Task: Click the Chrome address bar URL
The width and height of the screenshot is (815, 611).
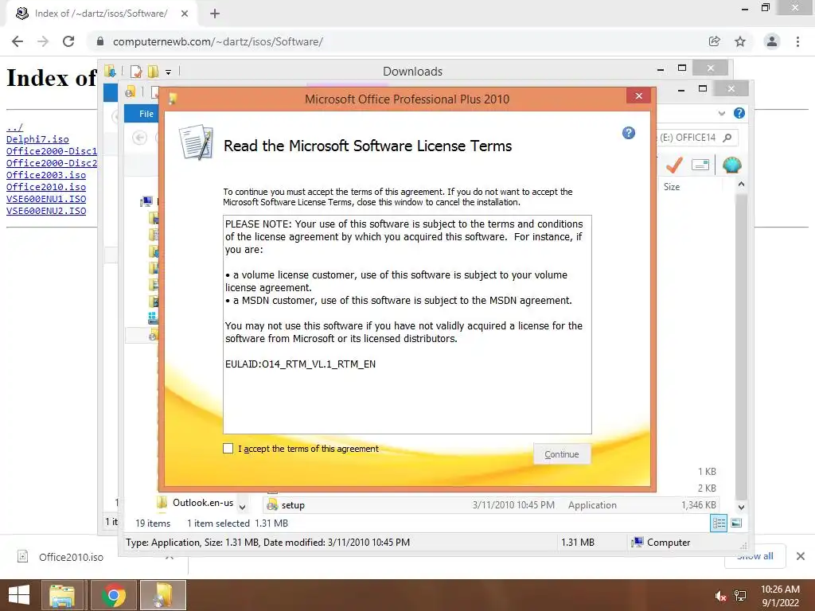Action: point(218,41)
